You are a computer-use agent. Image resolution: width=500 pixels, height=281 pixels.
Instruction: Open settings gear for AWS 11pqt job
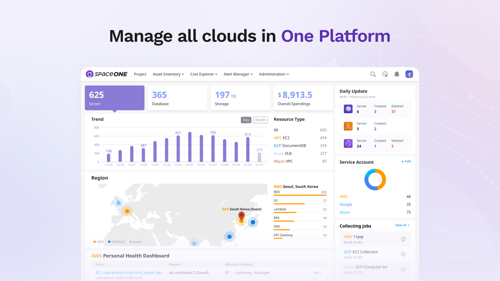click(x=403, y=239)
